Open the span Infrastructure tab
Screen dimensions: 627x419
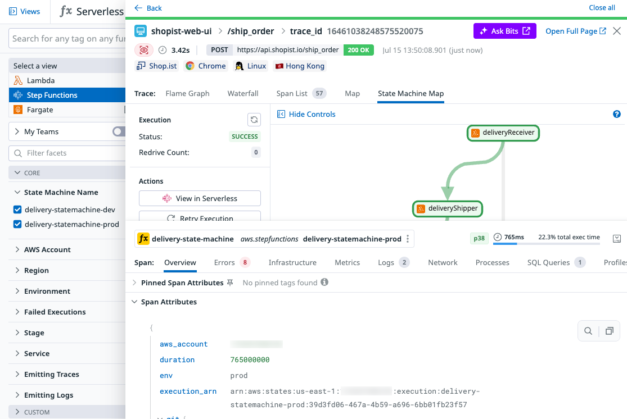[x=292, y=262]
